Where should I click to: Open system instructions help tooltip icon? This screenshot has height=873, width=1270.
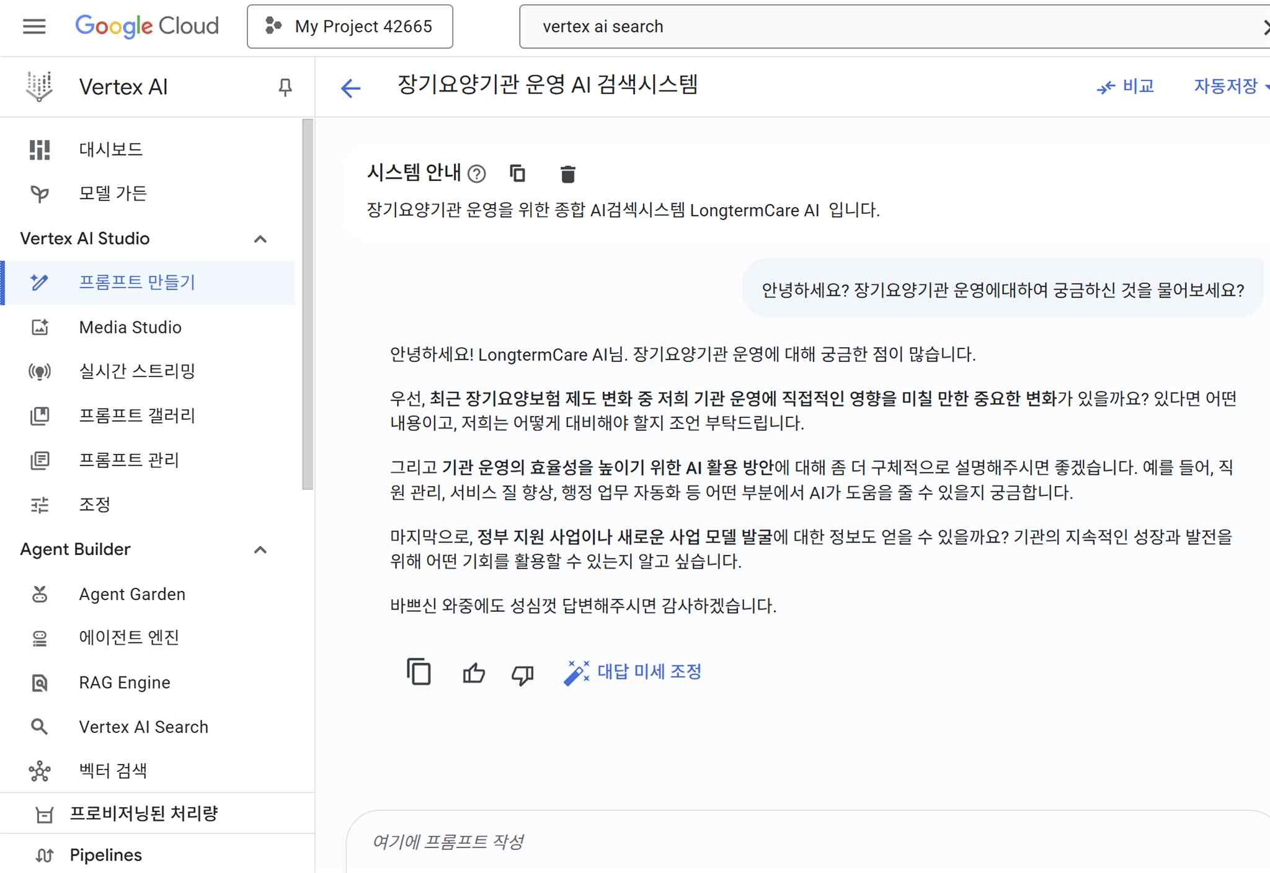pyautogui.click(x=476, y=174)
